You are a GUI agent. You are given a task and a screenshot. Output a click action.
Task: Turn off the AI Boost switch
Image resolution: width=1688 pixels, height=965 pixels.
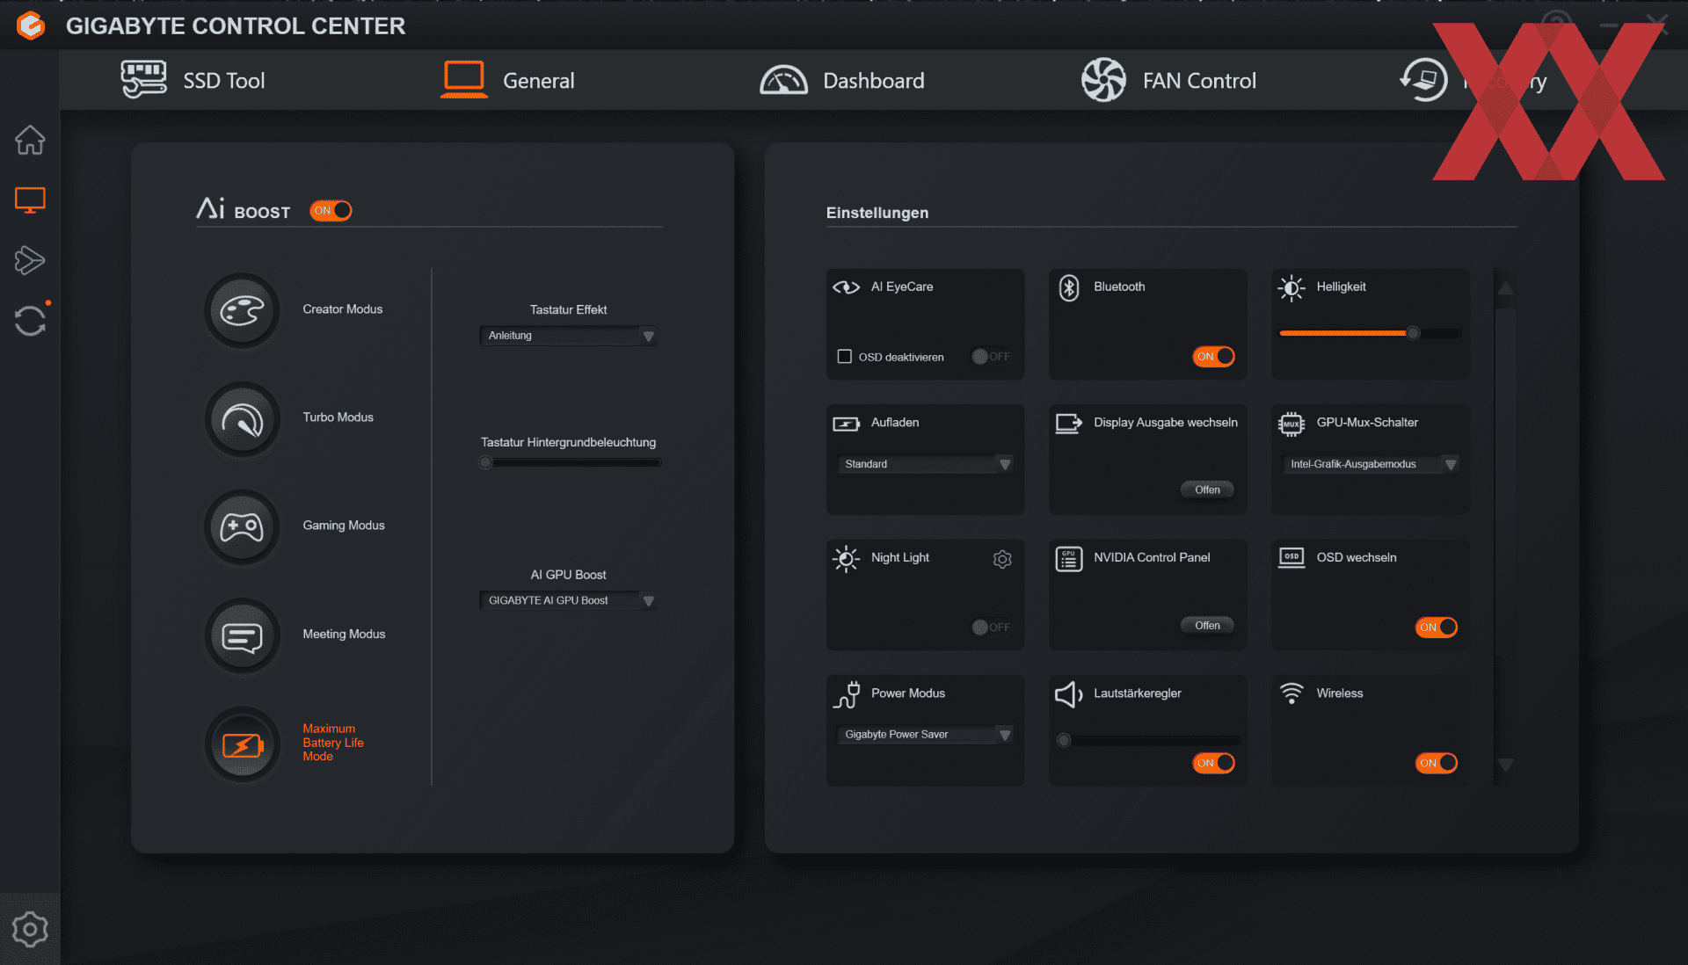tap(331, 211)
